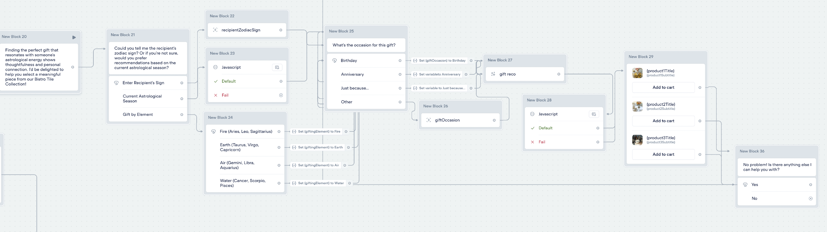827x232 pixels.
Task: Select the No option in New Block 36
Action: 754,198
